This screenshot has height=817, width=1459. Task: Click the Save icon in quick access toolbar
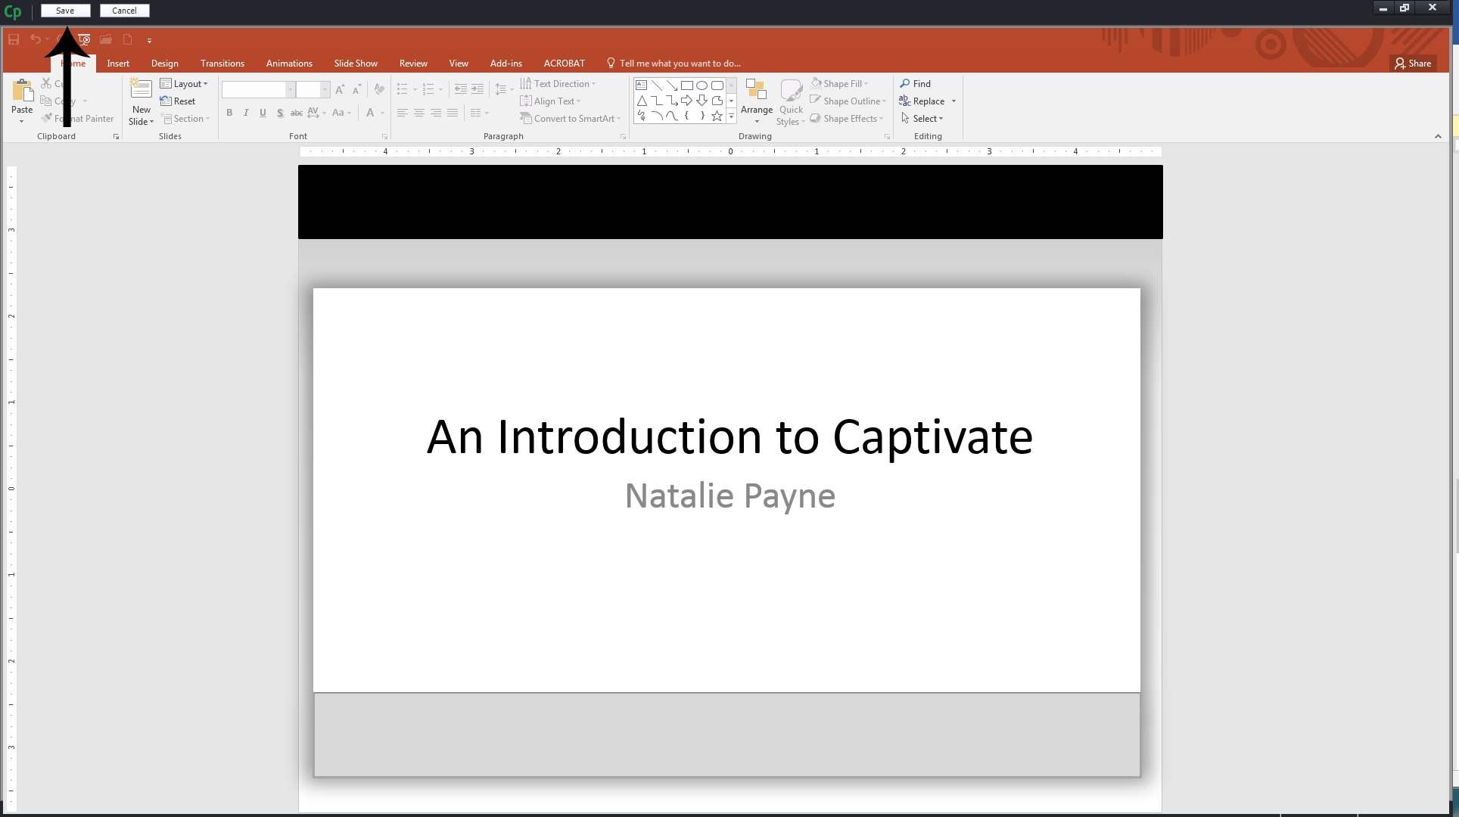coord(14,39)
